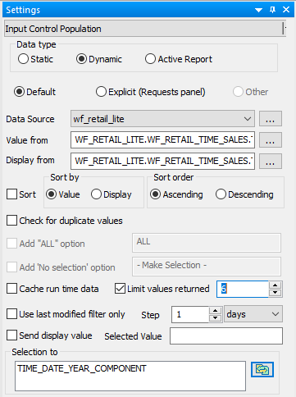Select Active Report data type

pos(179,59)
